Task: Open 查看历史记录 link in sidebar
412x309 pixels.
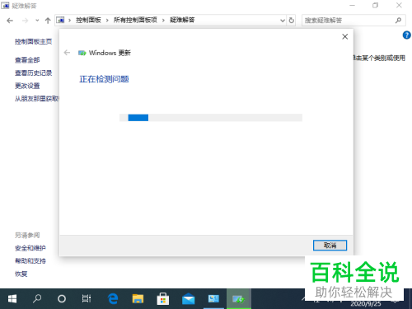Action: [33, 73]
